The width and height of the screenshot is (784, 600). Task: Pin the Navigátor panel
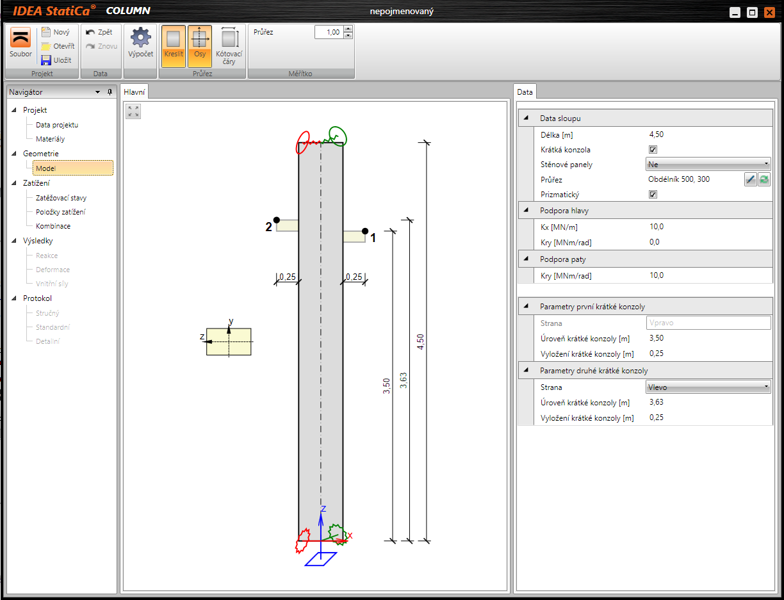[x=110, y=92]
